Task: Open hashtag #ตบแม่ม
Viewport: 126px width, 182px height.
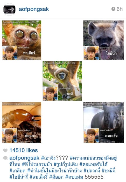Action: click(x=74, y=177)
